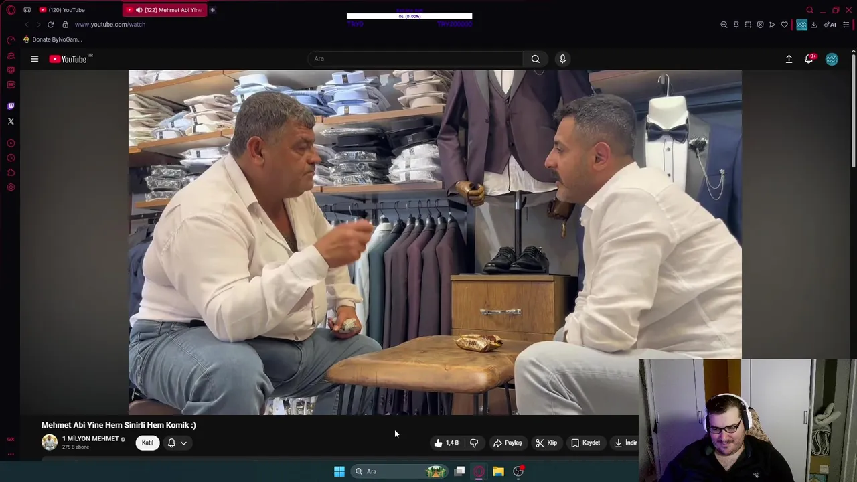857x482 pixels.
Task: Open Twitch in the Opera sidebar
Action: pyautogui.click(x=11, y=106)
